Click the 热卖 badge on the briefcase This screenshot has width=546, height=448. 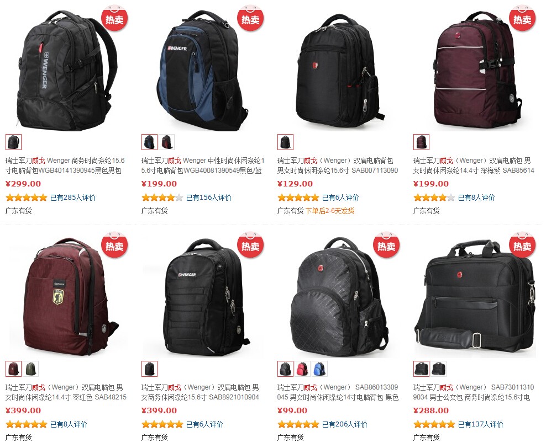(522, 246)
